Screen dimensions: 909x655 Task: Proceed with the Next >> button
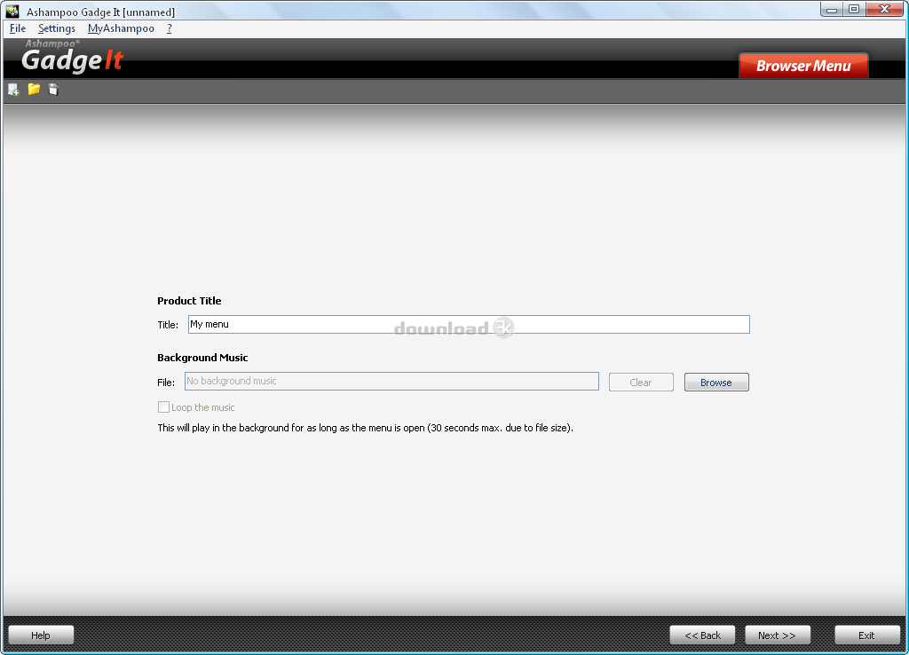777,635
